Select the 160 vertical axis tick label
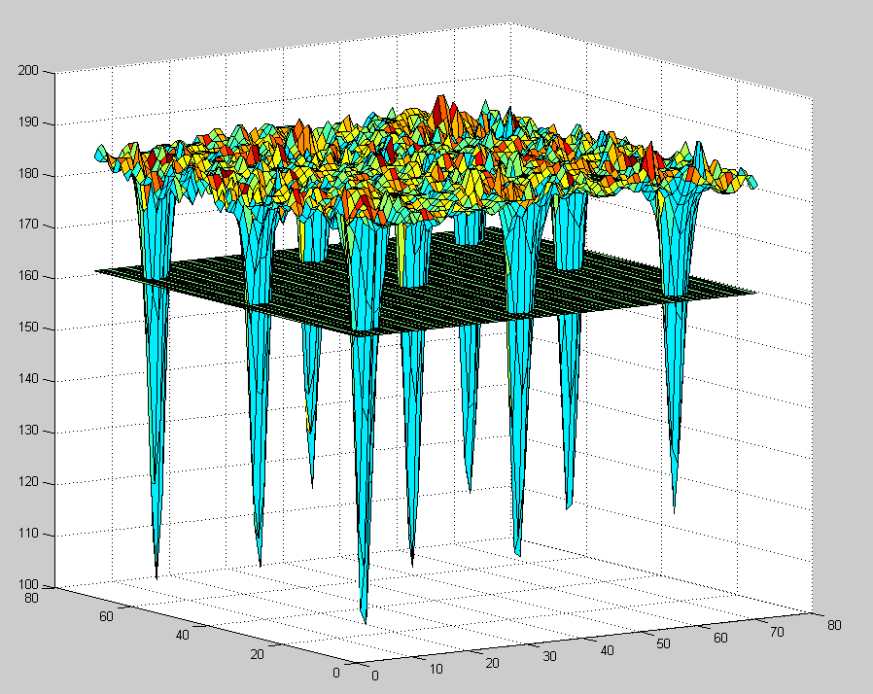This screenshot has height=694, width=873. click(x=28, y=276)
